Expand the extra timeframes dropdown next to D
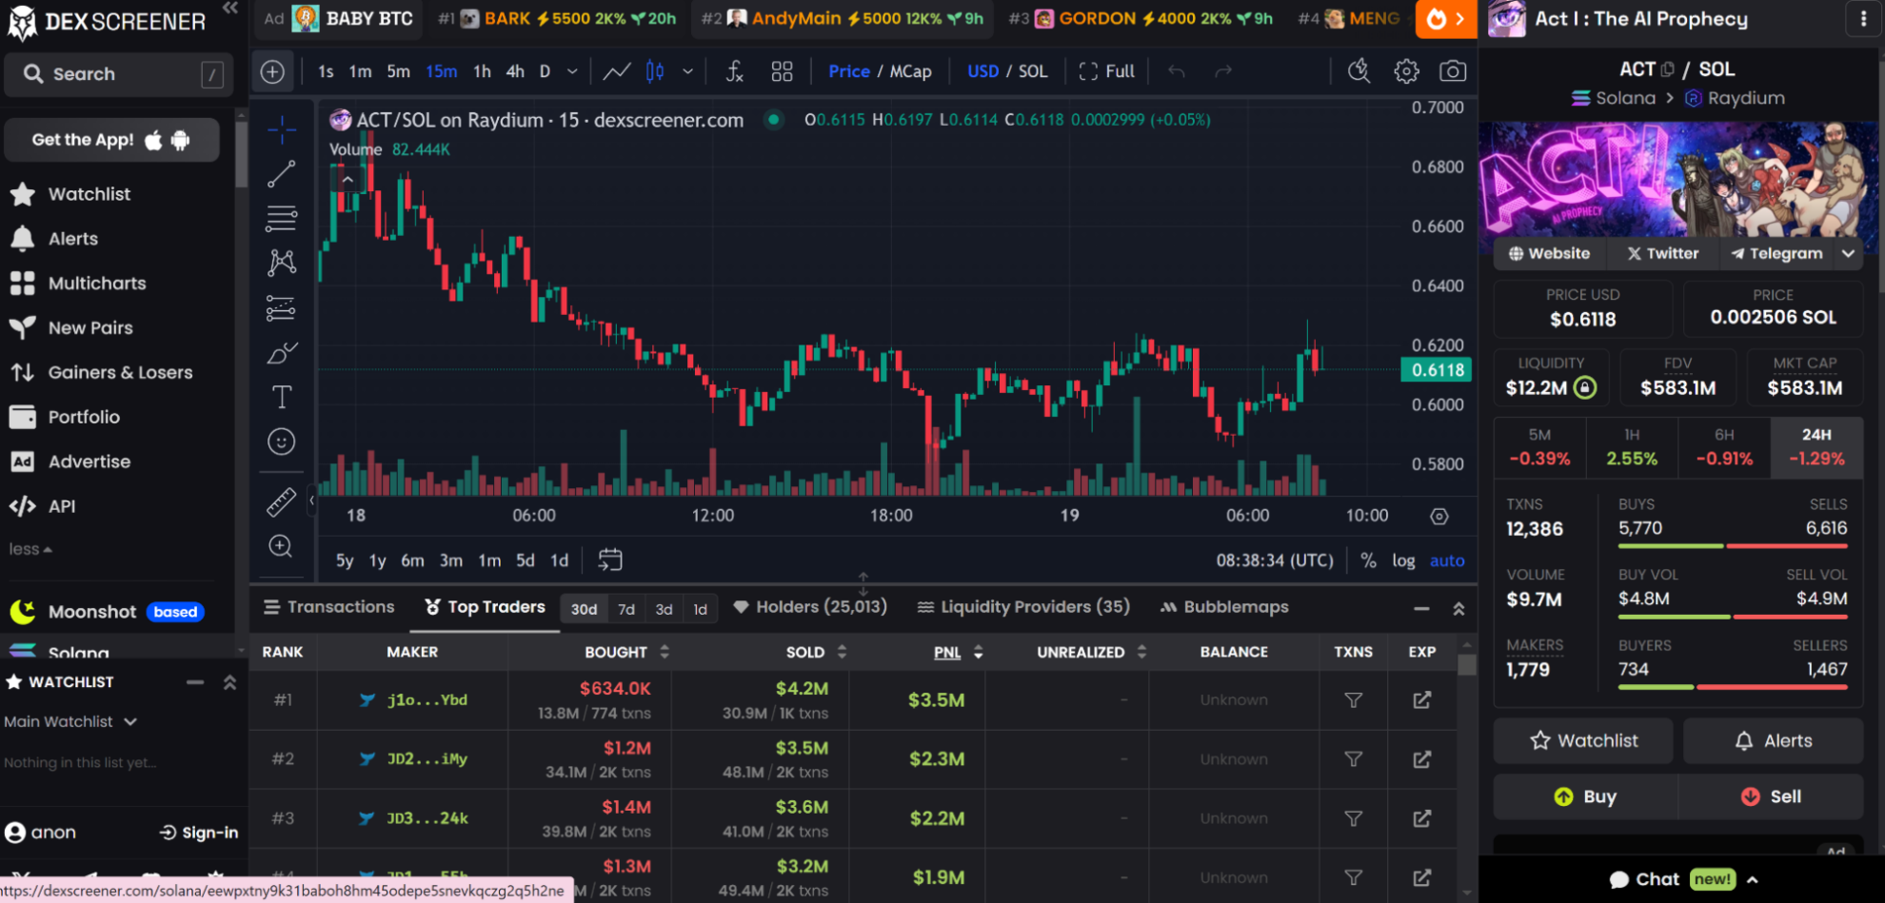Screen dimensions: 1885x903 click(571, 70)
